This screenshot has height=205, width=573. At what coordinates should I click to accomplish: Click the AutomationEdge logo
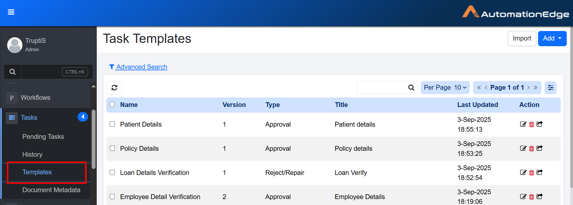(515, 12)
